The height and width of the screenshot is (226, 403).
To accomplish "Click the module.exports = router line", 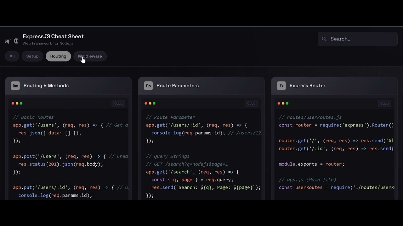I will pos(312,164).
